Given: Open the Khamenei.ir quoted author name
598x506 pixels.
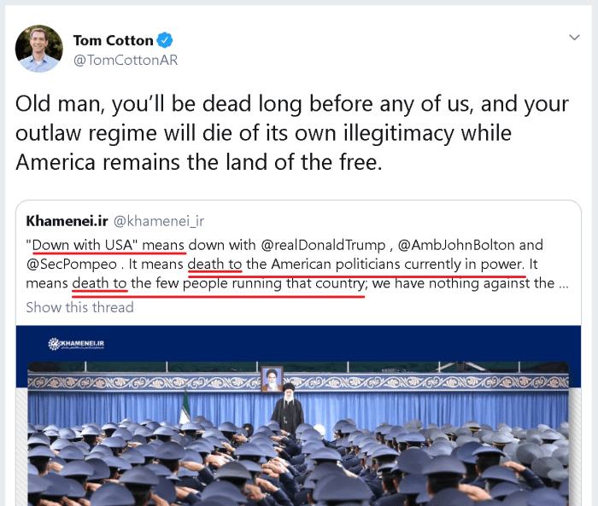Looking at the screenshot, I should [x=66, y=221].
